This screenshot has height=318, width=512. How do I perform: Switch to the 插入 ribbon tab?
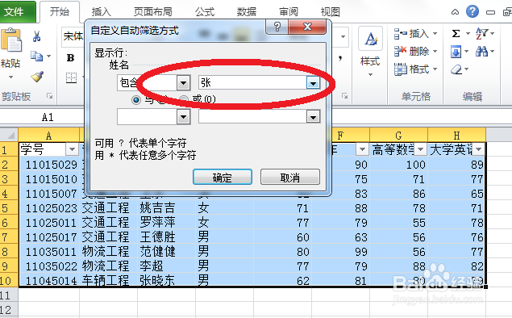coord(102,12)
